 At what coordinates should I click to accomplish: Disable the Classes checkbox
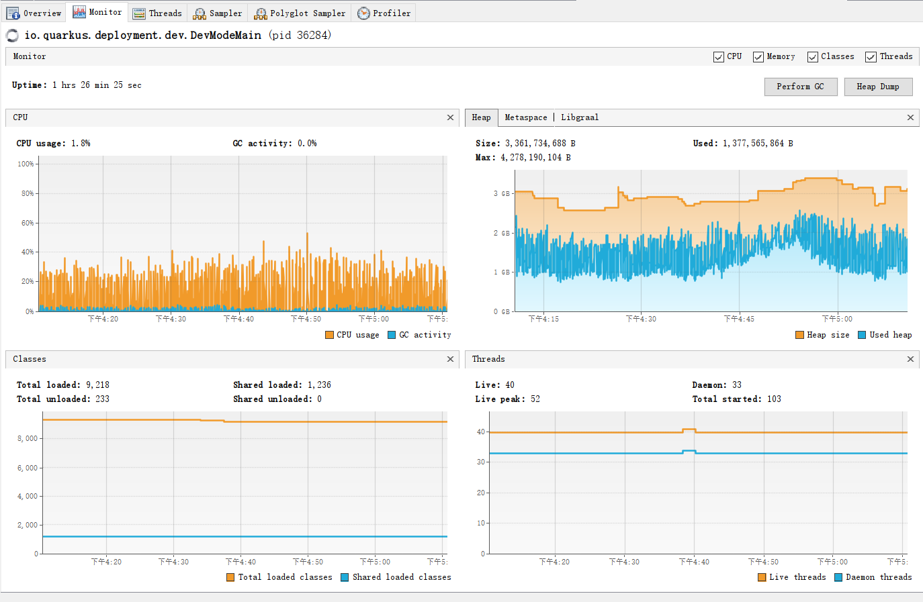(x=813, y=57)
